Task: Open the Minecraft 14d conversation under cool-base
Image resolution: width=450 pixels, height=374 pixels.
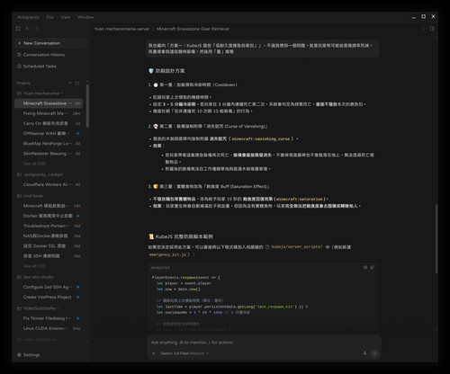Action: pos(49,206)
